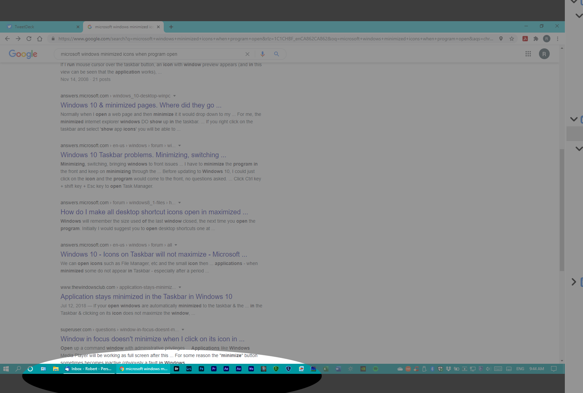Clear the Google search box text
The width and height of the screenshot is (583, 393).
[x=247, y=54]
